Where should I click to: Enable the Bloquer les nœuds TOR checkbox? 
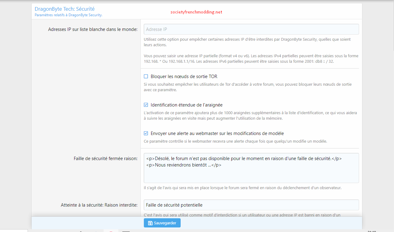click(x=146, y=77)
